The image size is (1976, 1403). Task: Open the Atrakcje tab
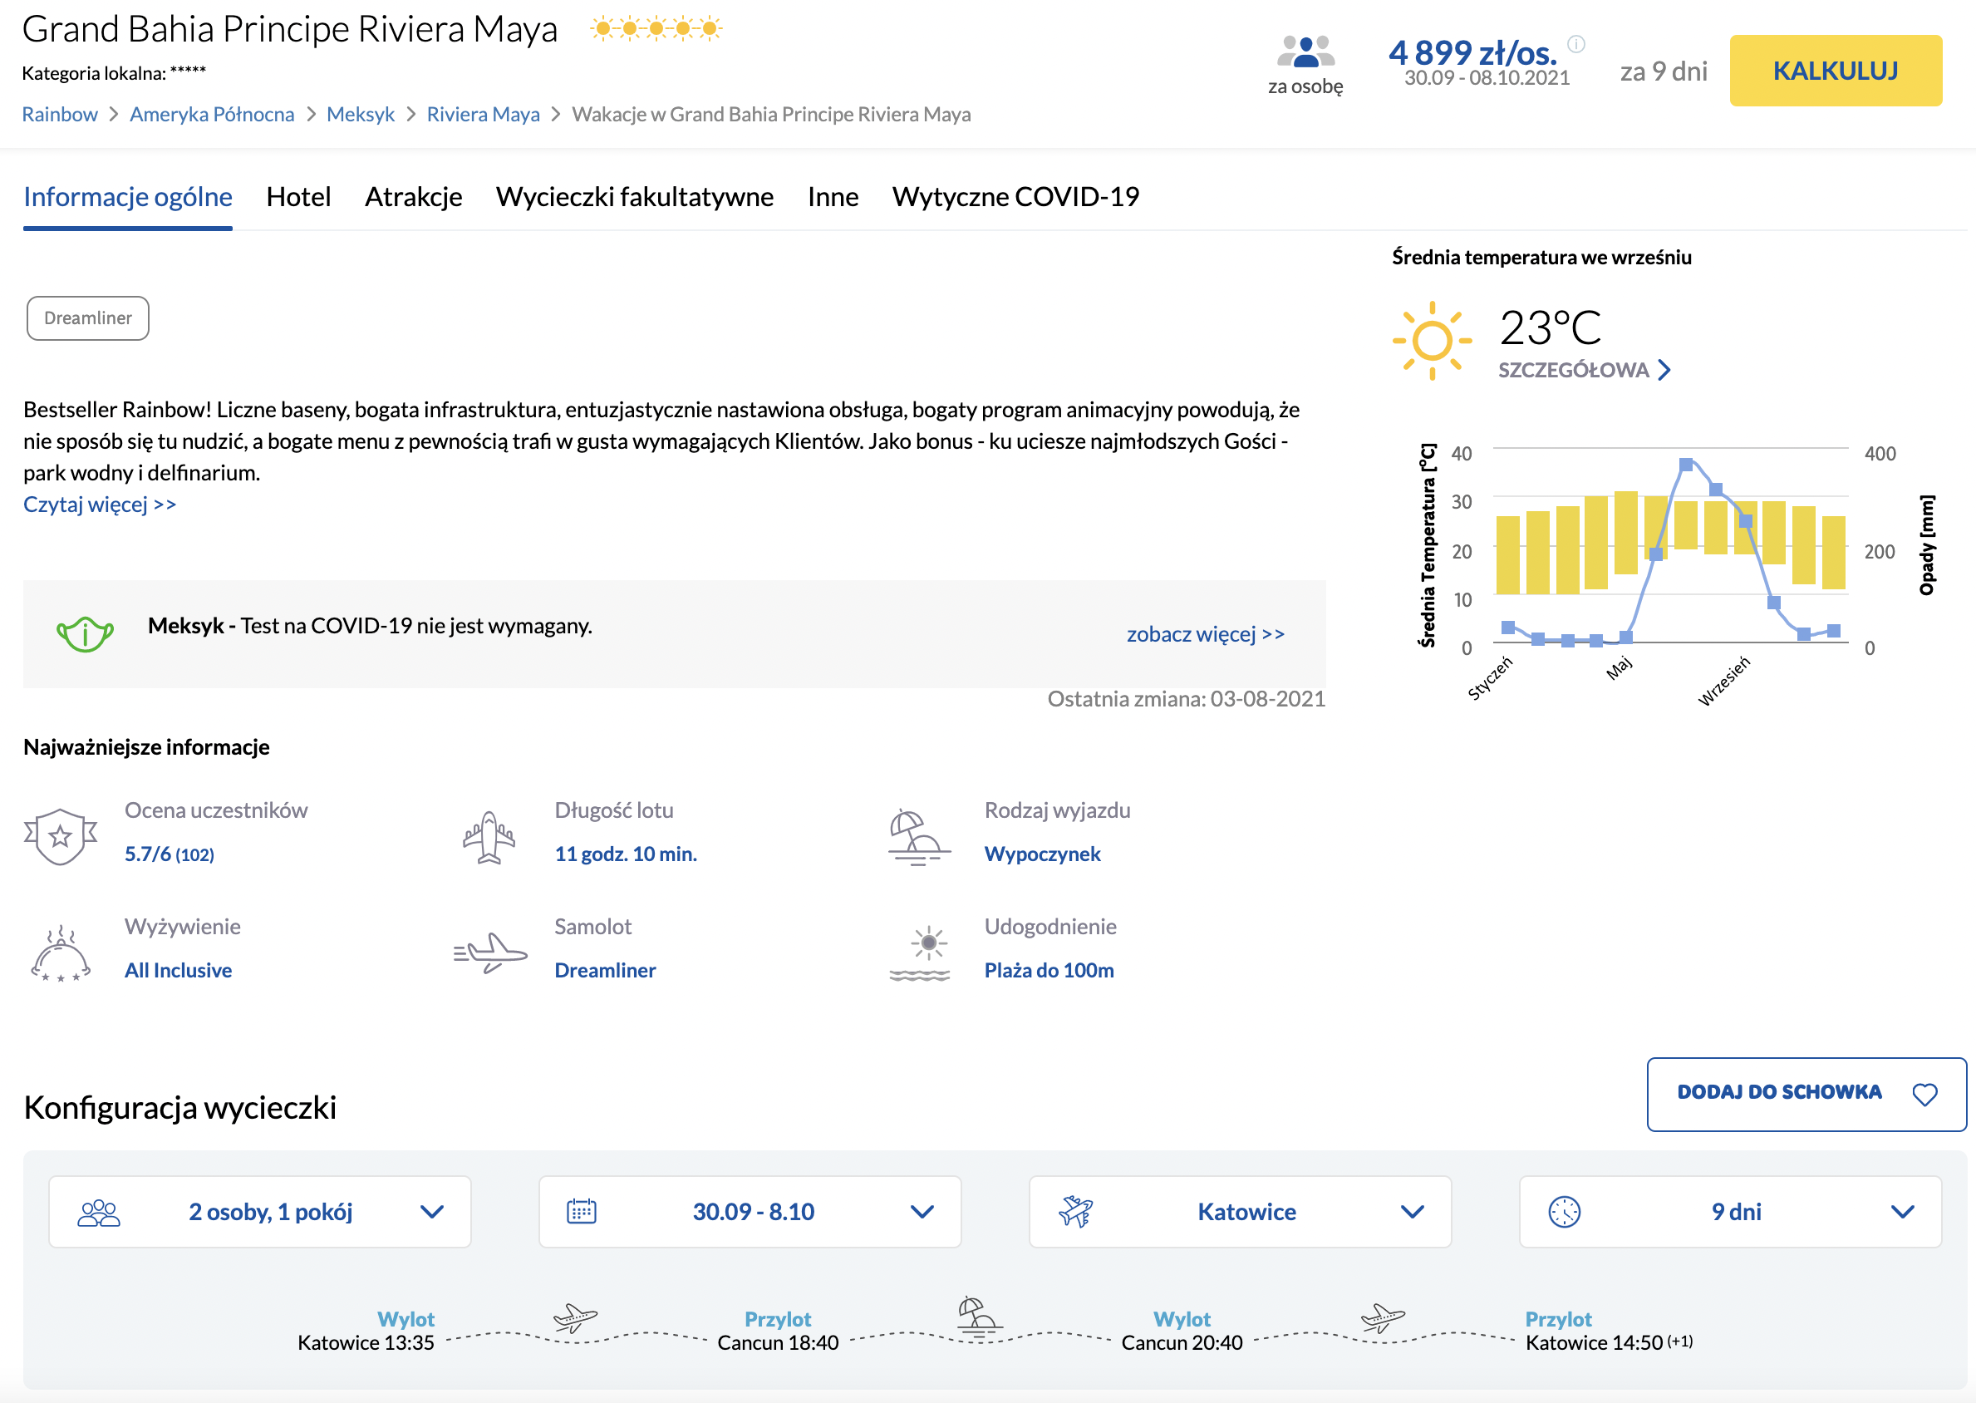[x=414, y=197]
